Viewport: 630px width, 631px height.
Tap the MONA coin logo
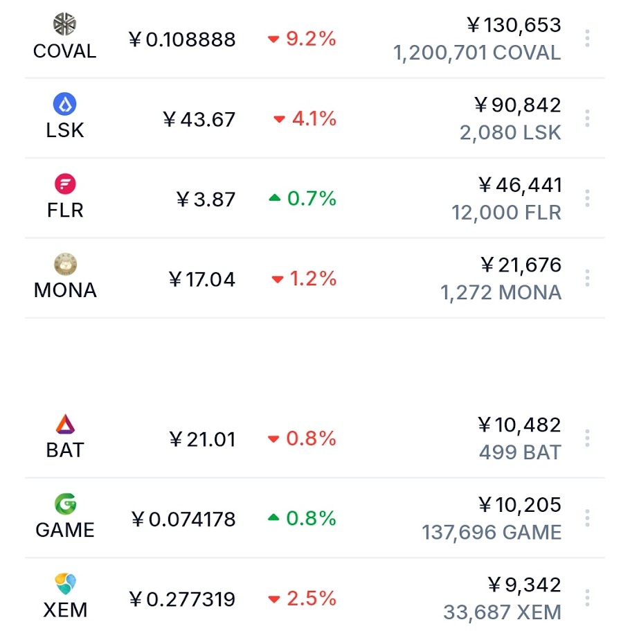click(x=65, y=264)
